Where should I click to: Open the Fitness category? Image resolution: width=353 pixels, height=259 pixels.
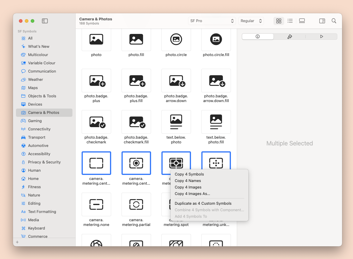[x=44, y=187]
